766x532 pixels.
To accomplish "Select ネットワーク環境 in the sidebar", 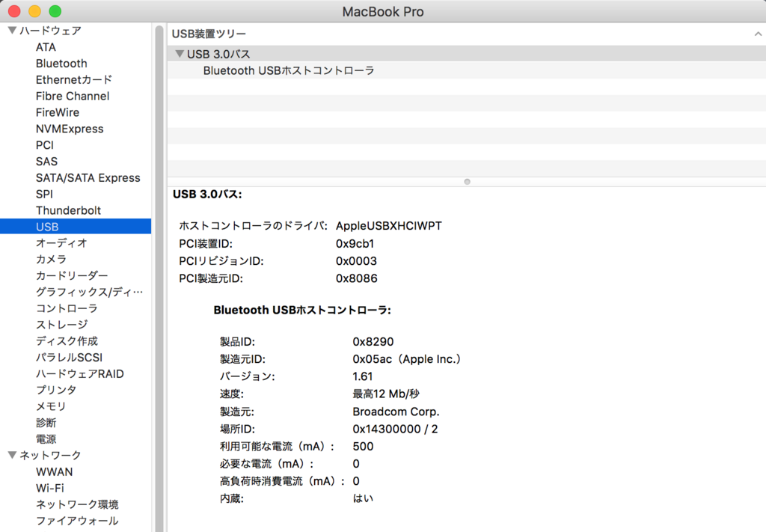I will point(77,504).
